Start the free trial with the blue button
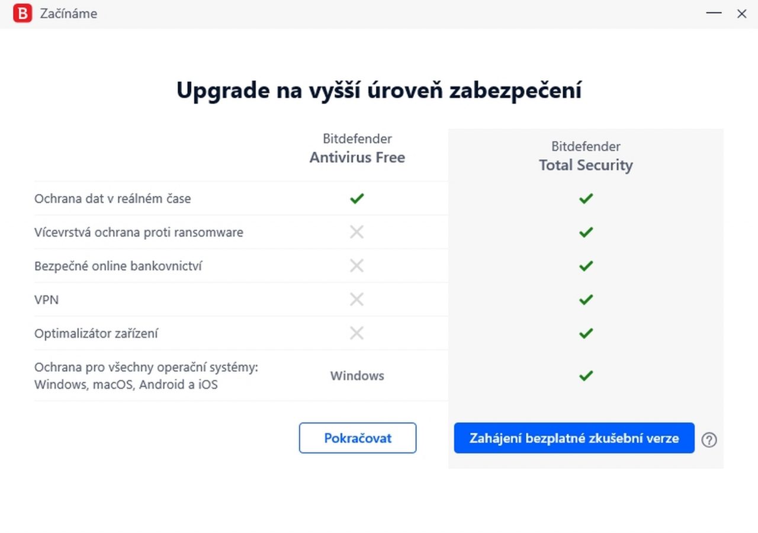 (574, 438)
